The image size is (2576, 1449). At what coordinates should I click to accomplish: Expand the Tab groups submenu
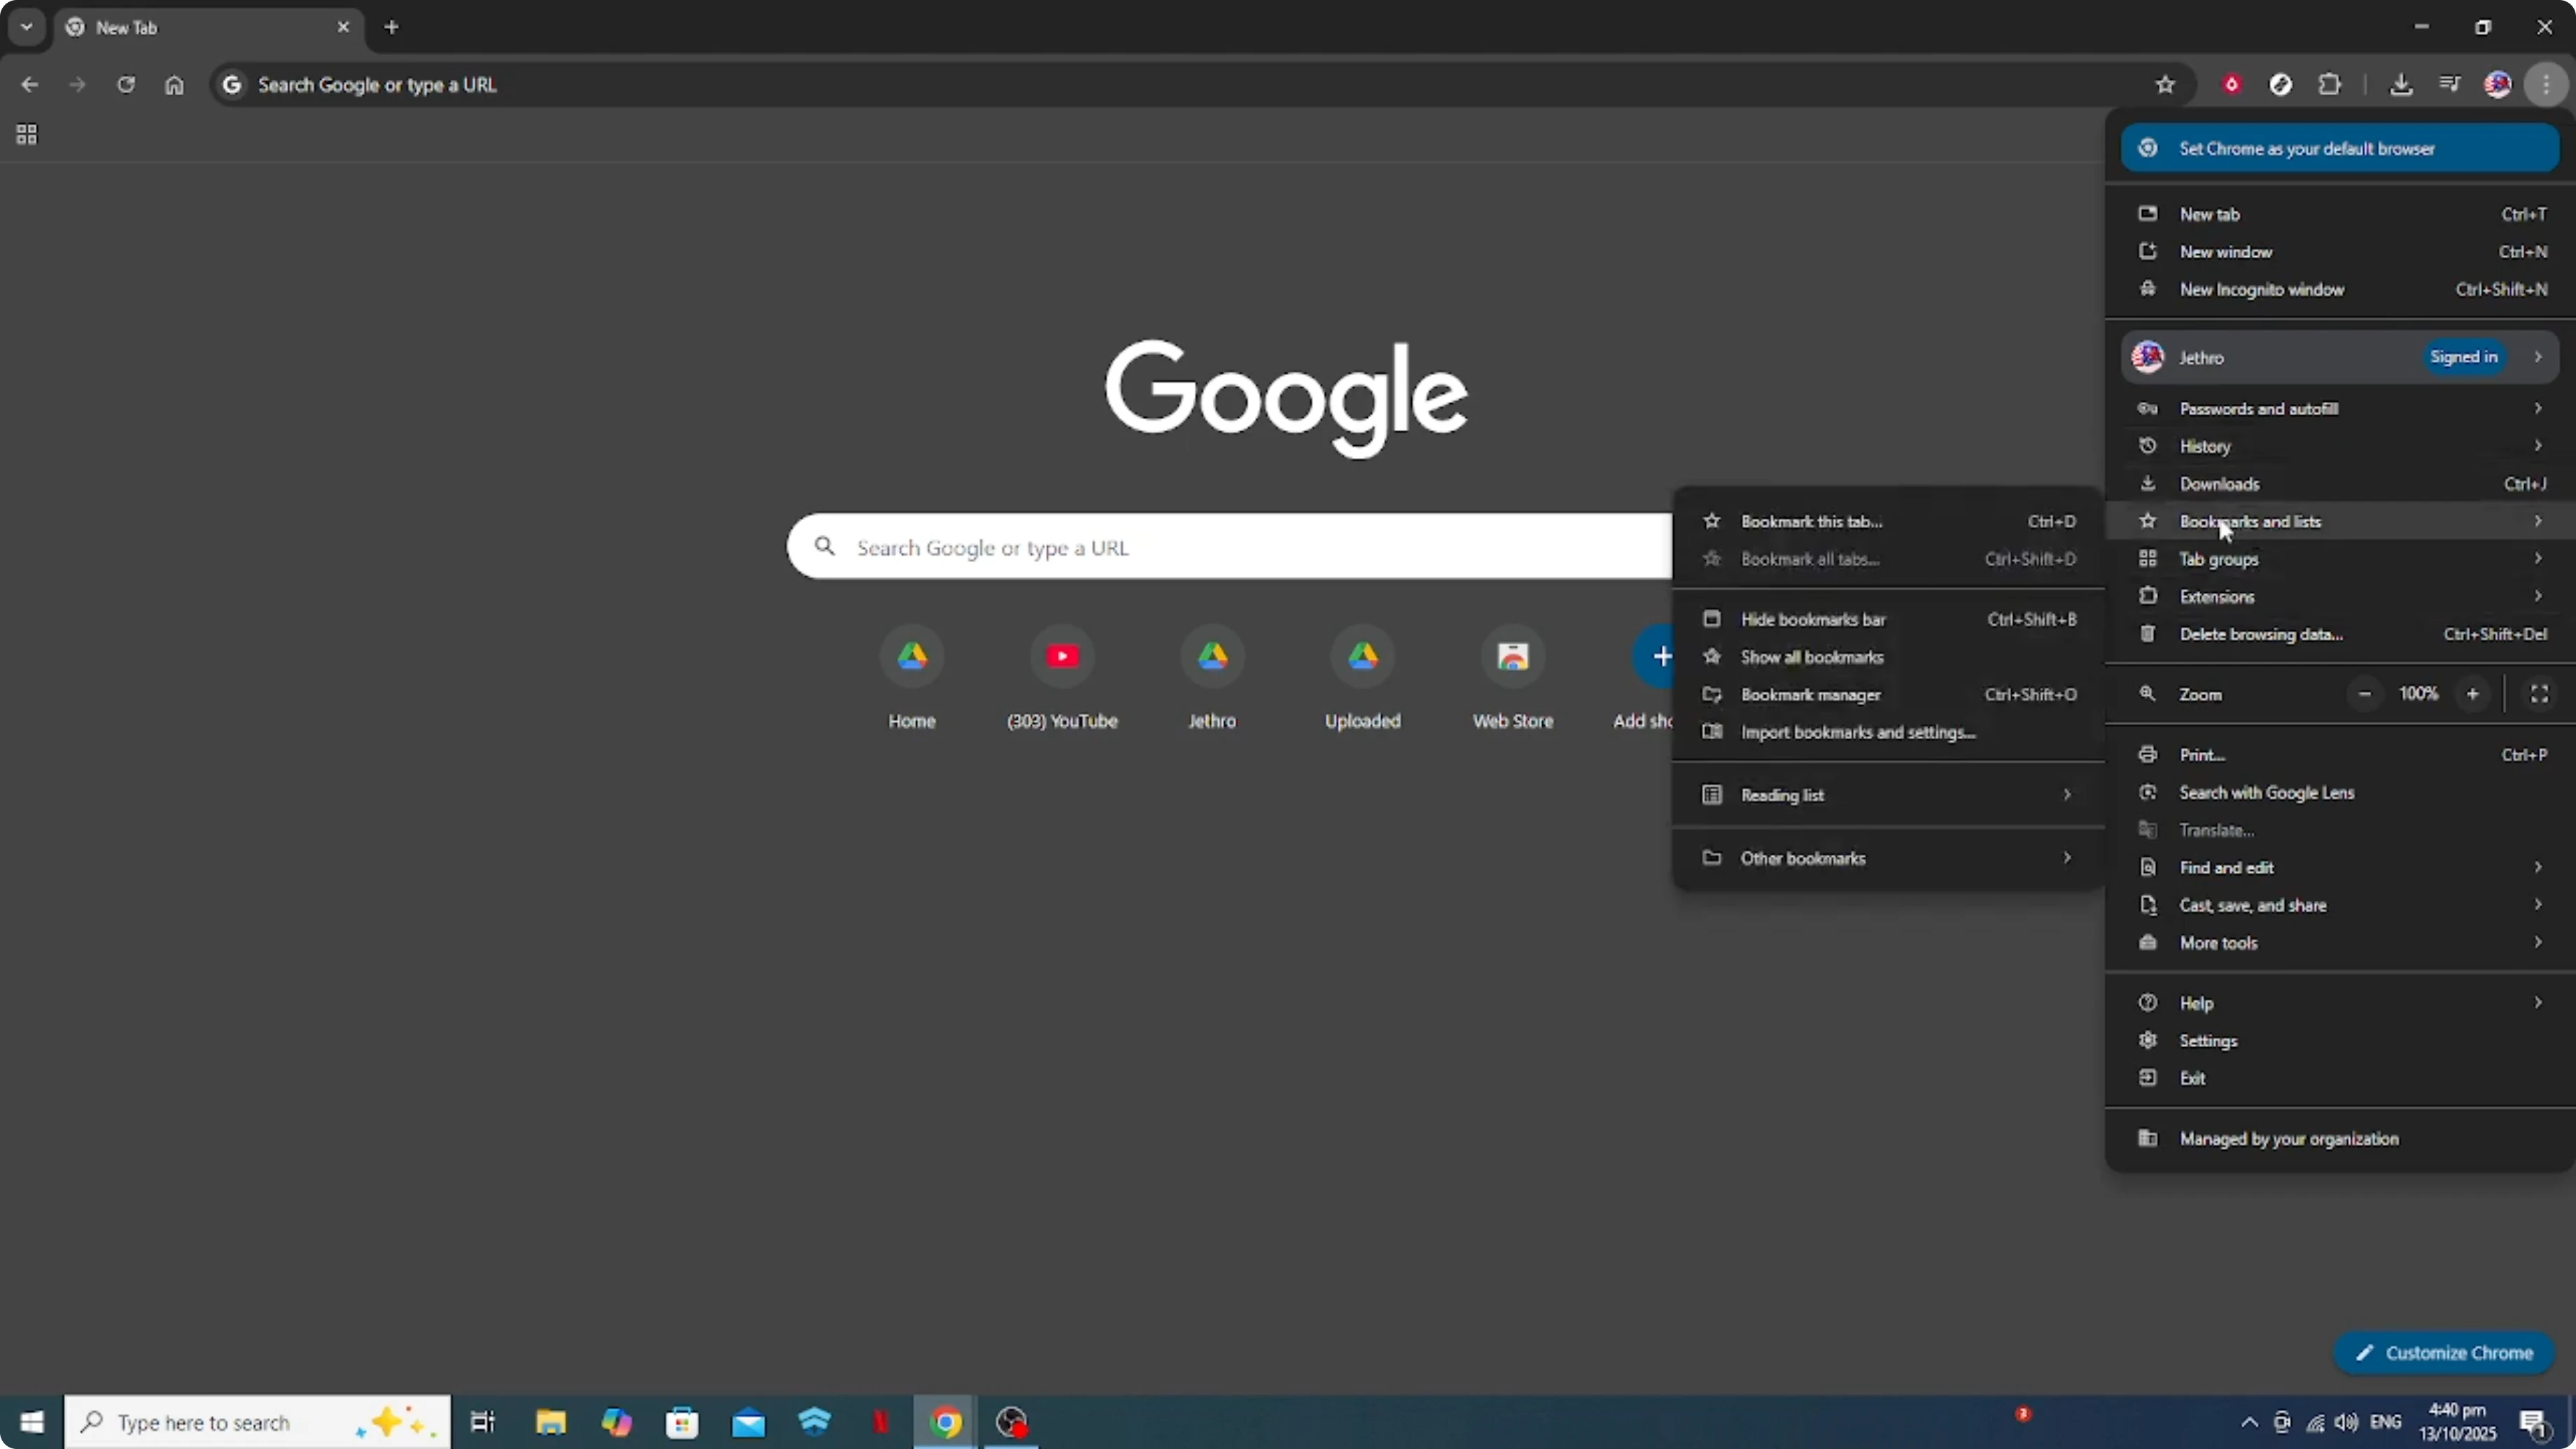point(2340,559)
